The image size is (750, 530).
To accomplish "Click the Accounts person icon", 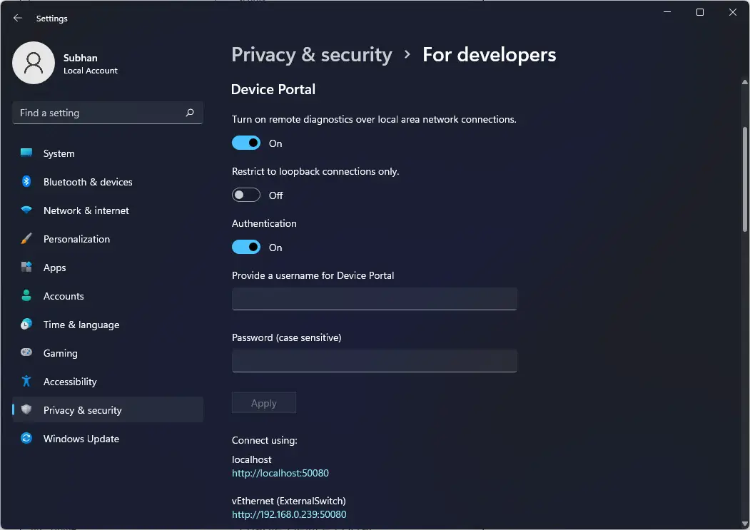I will click(26, 296).
